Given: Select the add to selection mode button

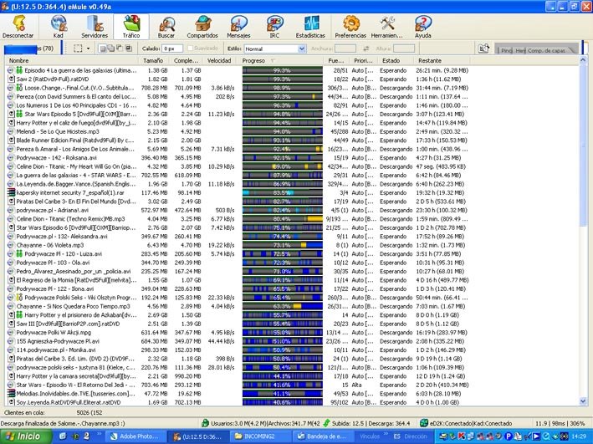Looking at the screenshot, I should click(110, 48).
